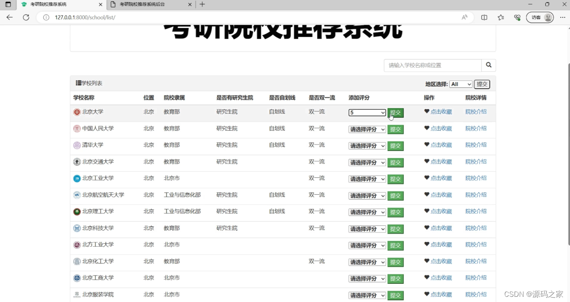Open the rating dropdown for 北京大学
The width and height of the screenshot is (570, 302).
pos(367,112)
